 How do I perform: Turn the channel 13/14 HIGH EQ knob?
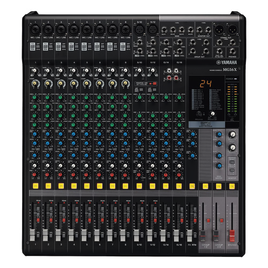[x=166, y=97]
